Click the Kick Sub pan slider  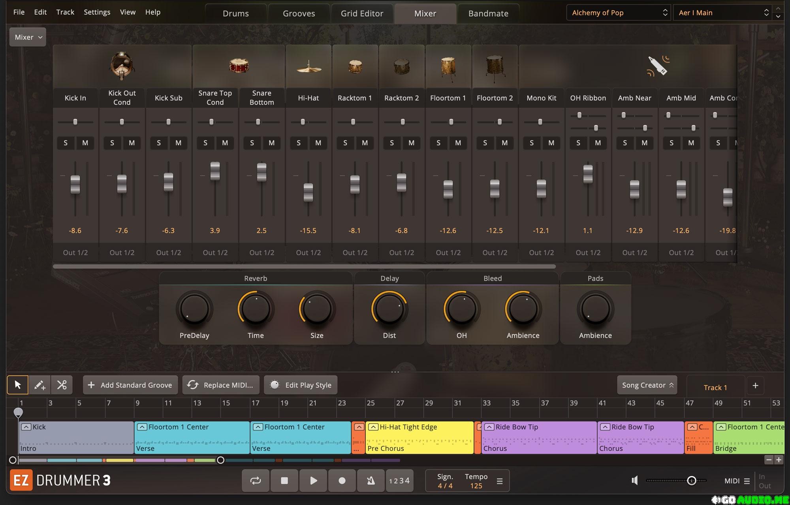[x=169, y=122]
